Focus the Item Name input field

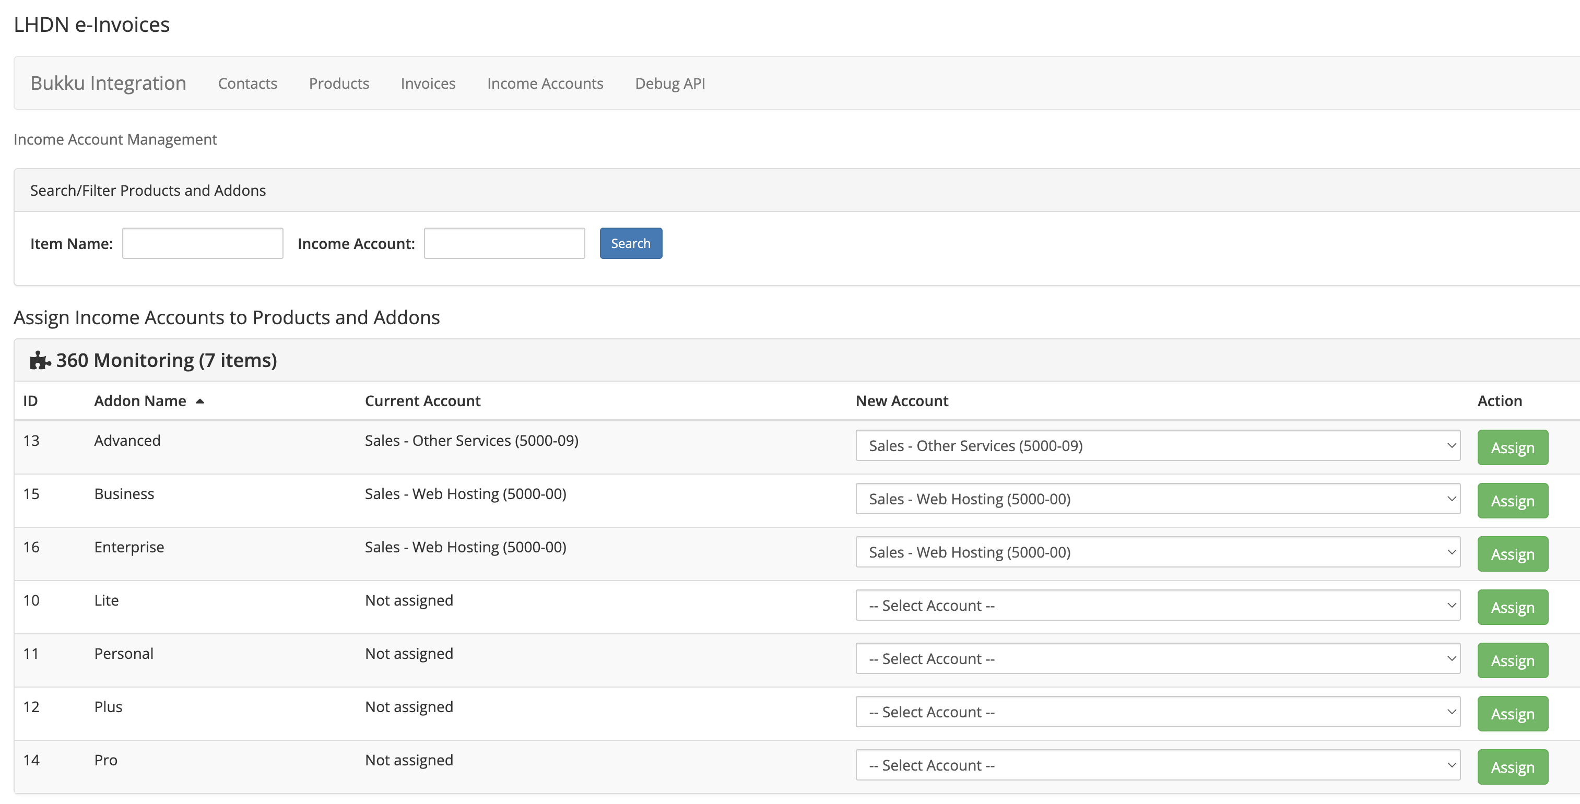(x=203, y=243)
